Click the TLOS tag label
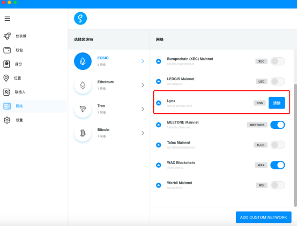Image resolution: width=297 pixels, height=226 pixels. coord(261,145)
